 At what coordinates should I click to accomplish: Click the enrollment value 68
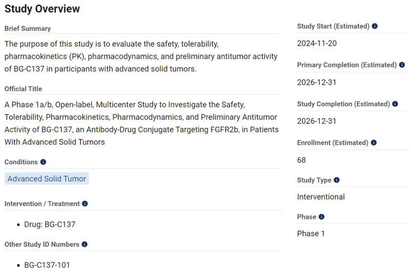pyautogui.click(x=301, y=160)
